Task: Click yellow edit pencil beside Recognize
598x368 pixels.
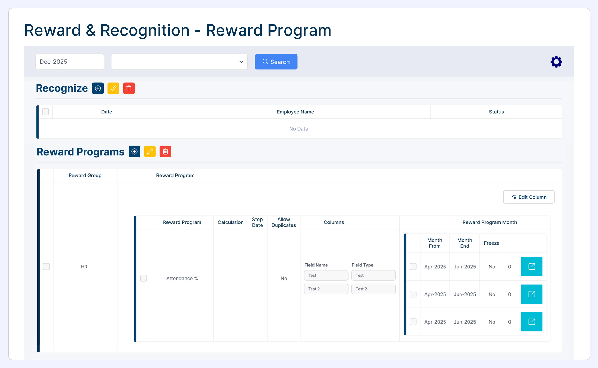Action: (x=113, y=88)
